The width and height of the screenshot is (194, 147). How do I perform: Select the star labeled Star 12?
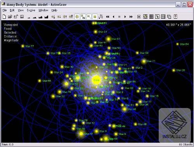pos(83,123)
